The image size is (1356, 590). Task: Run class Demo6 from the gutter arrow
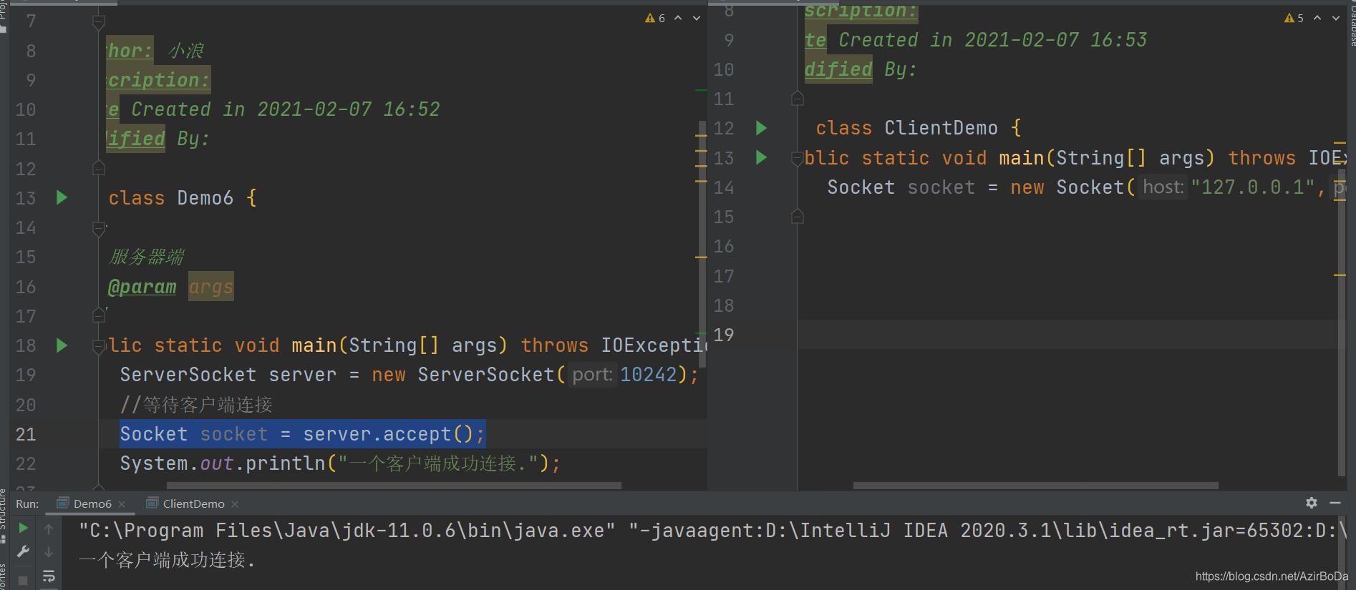pos(62,197)
